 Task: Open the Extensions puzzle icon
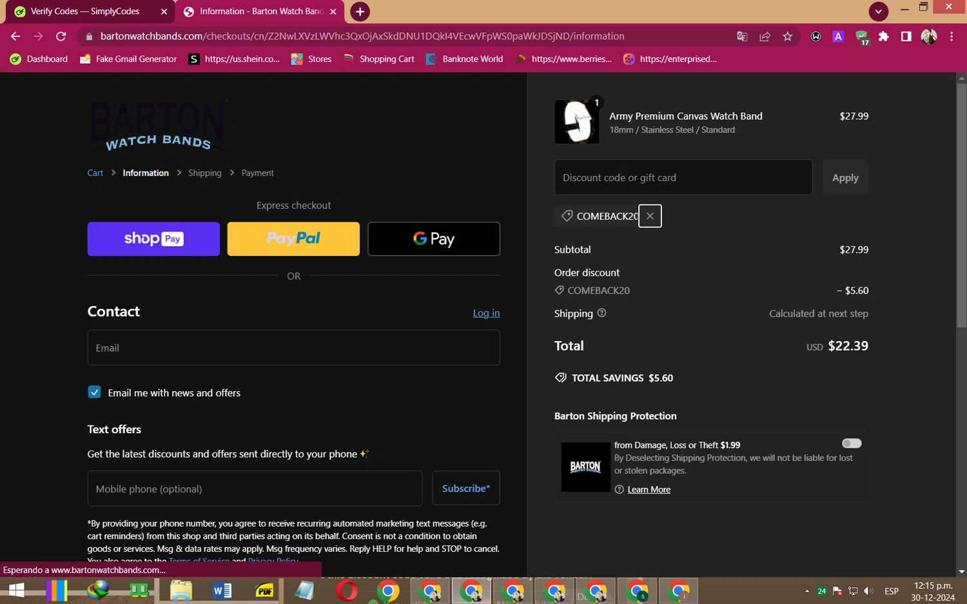pos(883,37)
